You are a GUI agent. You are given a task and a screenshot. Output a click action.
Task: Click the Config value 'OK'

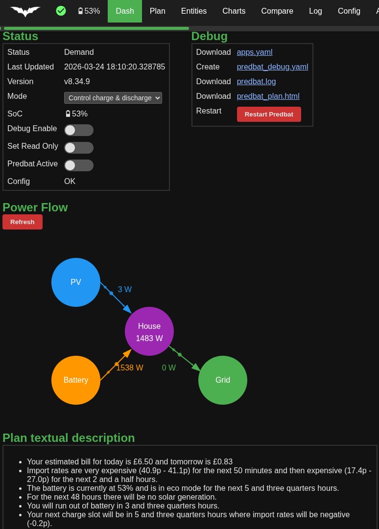(70, 181)
